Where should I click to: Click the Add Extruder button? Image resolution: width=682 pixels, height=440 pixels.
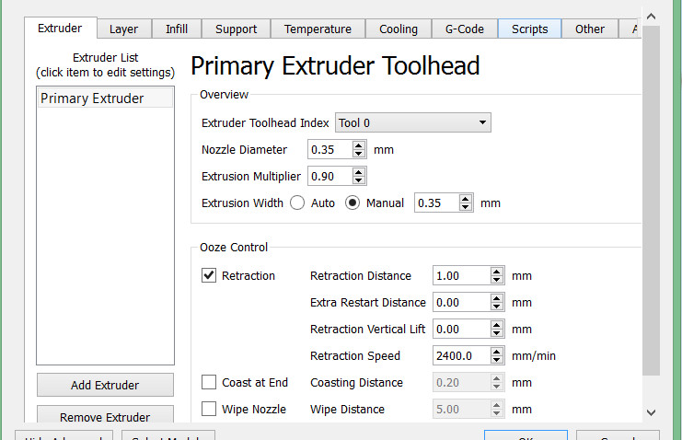pos(105,385)
